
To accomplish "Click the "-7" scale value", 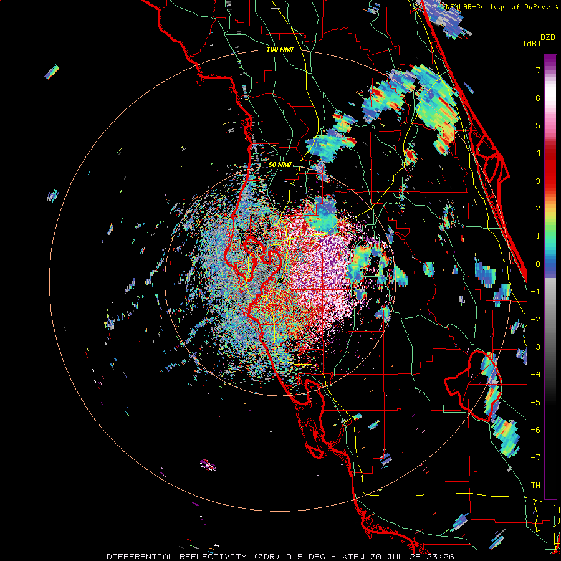I will pyautogui.click(x=535, y=458).
